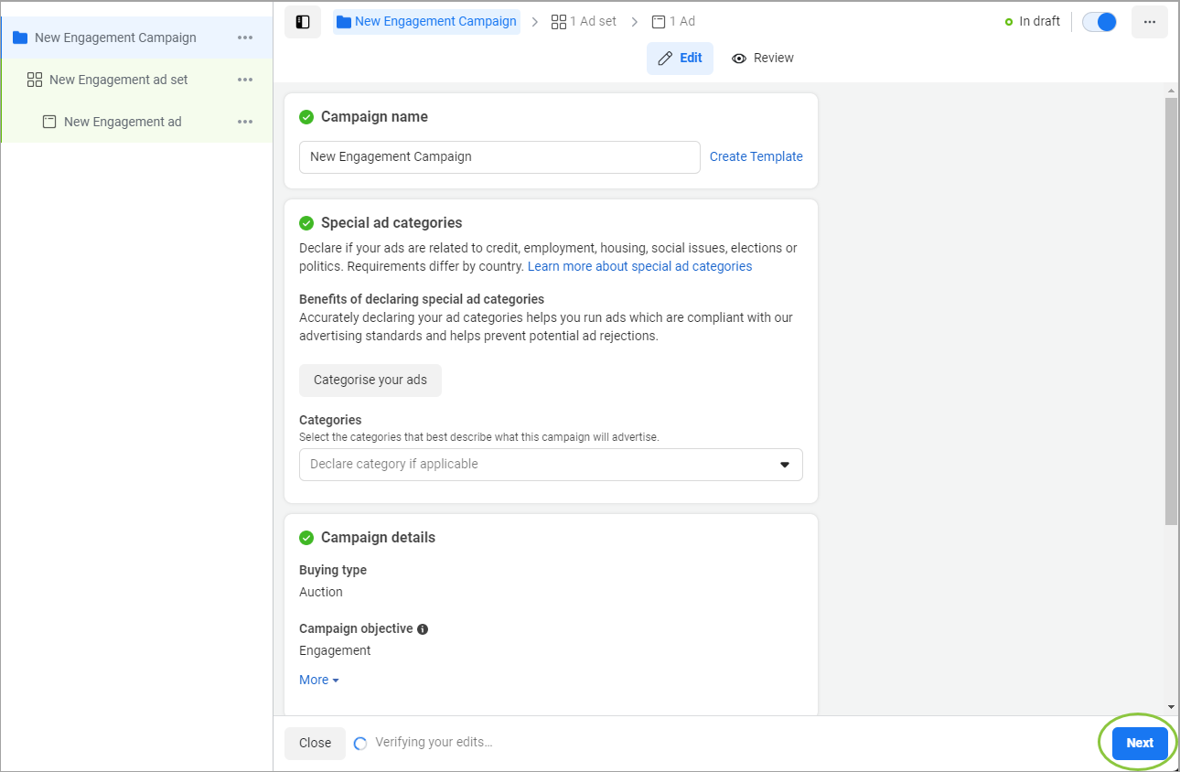
Task: Click the ad icon in breadcrumb
Action: (659, 21)
